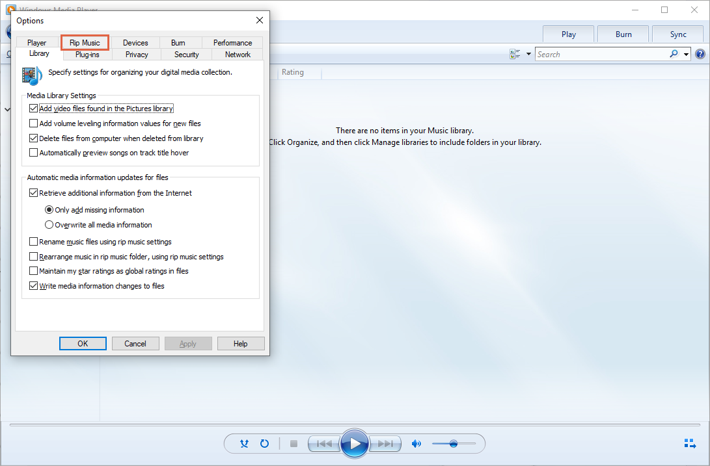Turn on shuffle in playback controls

[x=244, y=444]
